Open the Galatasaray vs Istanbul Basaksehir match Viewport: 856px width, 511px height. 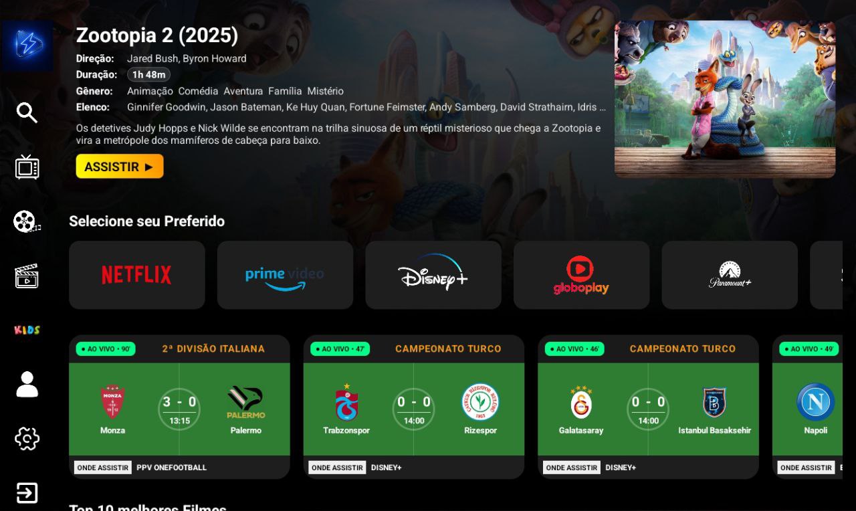click(648, 407)
